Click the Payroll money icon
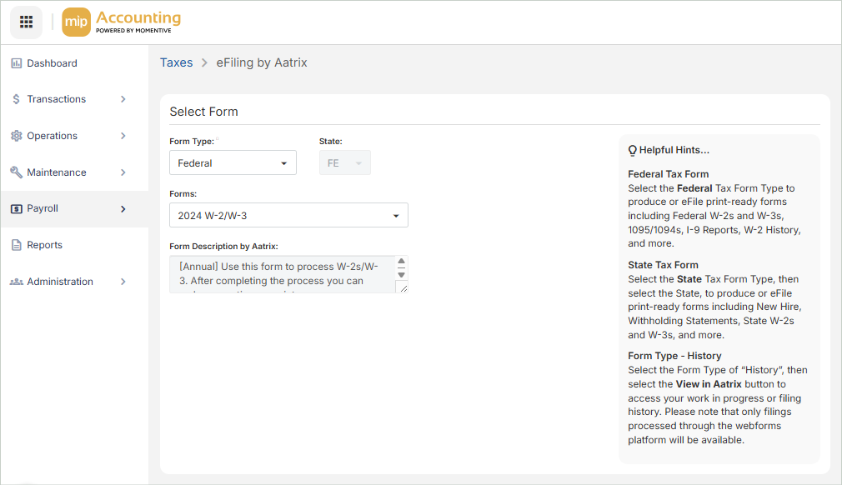Viewport: 842px width, 485px height. (16, 209)
